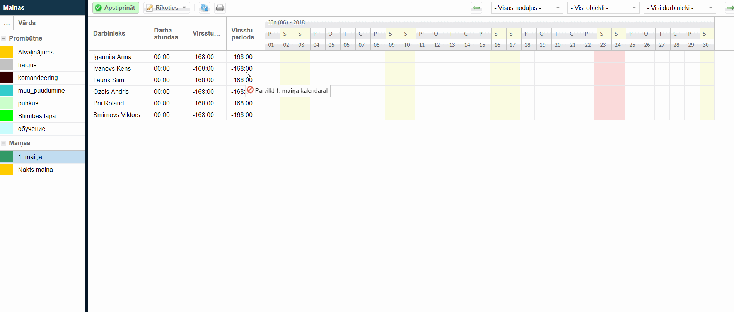Open the Visi objekti dropdown
734x312 pixels.
click(603, 8)
